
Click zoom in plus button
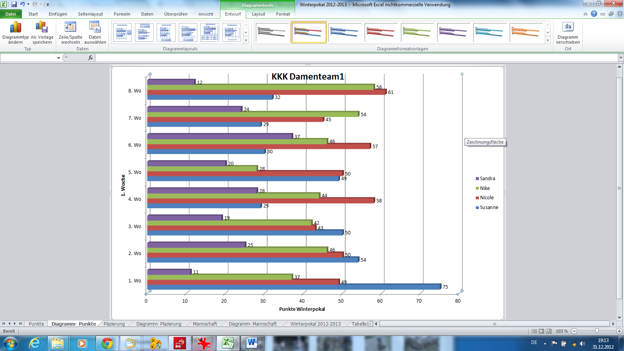point(619,331)
